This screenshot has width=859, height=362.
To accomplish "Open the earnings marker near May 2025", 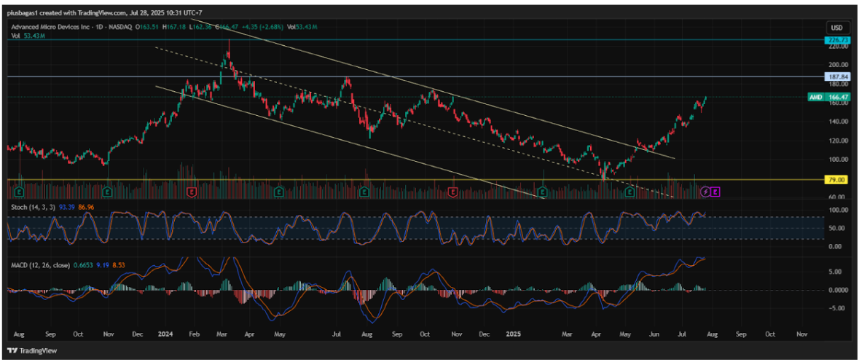I will (630, 192).
